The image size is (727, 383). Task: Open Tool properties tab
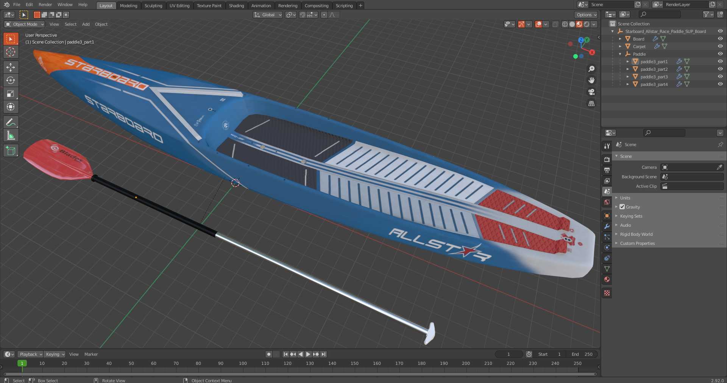coord(607,146)
